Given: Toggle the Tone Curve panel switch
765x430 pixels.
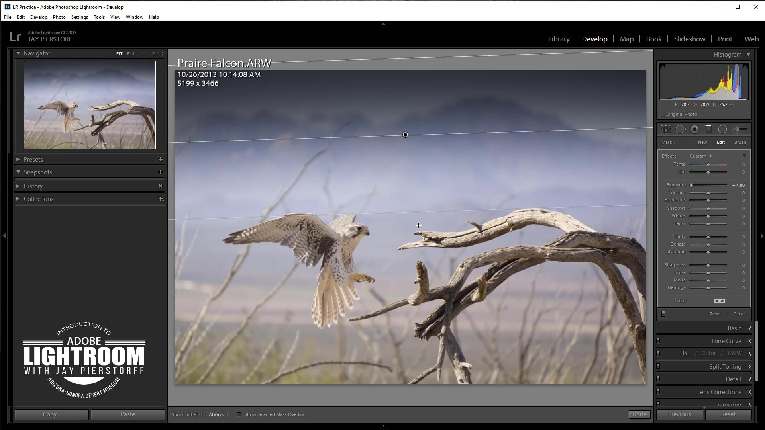Looking at the screenshot, I should click(658, 341).
